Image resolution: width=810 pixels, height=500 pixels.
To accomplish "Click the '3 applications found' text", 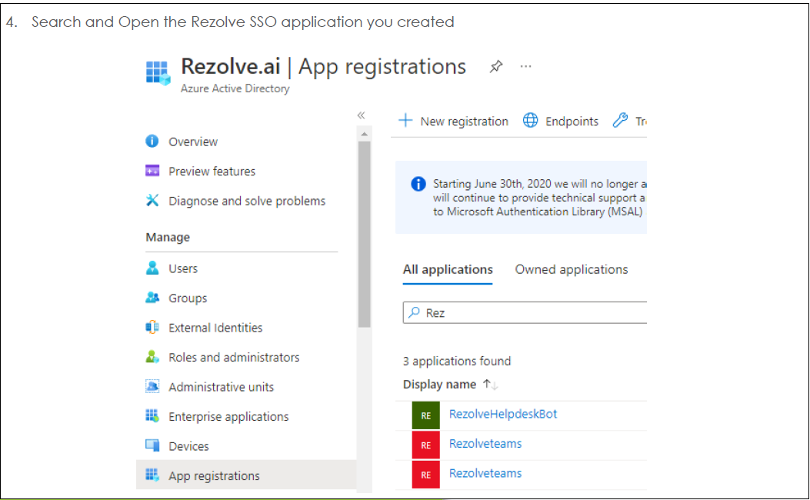I will [457, 361].
